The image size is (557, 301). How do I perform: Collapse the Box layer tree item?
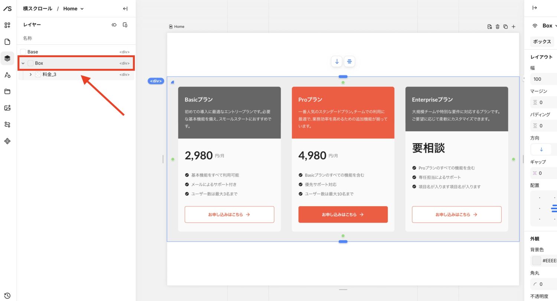[x=23, y=63]
